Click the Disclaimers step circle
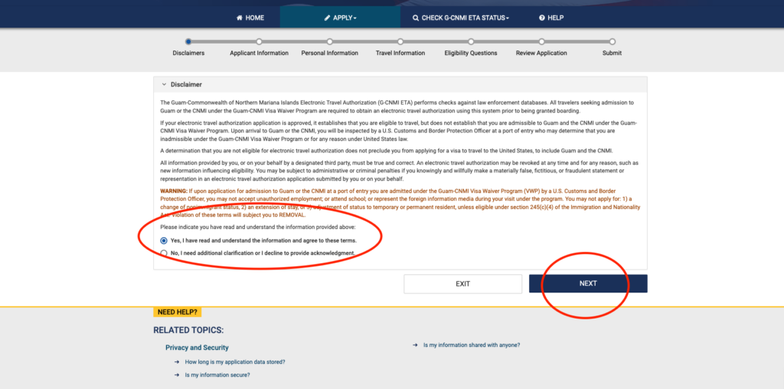Image resolution: width=784 pixels, height=389 pixels. (x=188, y=41)
